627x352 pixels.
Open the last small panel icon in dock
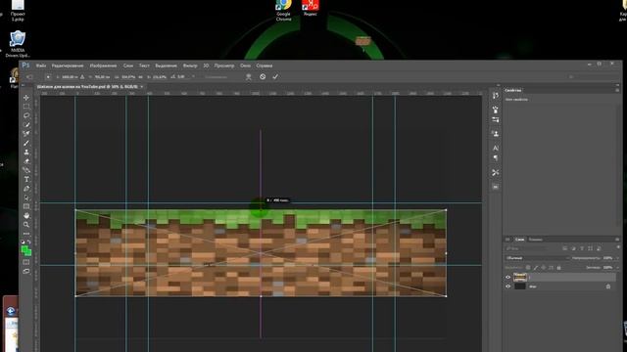pos(496,187)
